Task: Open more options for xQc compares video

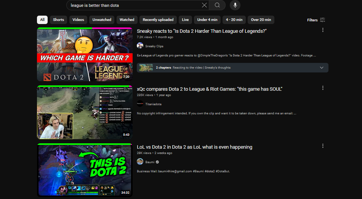Action: coord(323,88)
